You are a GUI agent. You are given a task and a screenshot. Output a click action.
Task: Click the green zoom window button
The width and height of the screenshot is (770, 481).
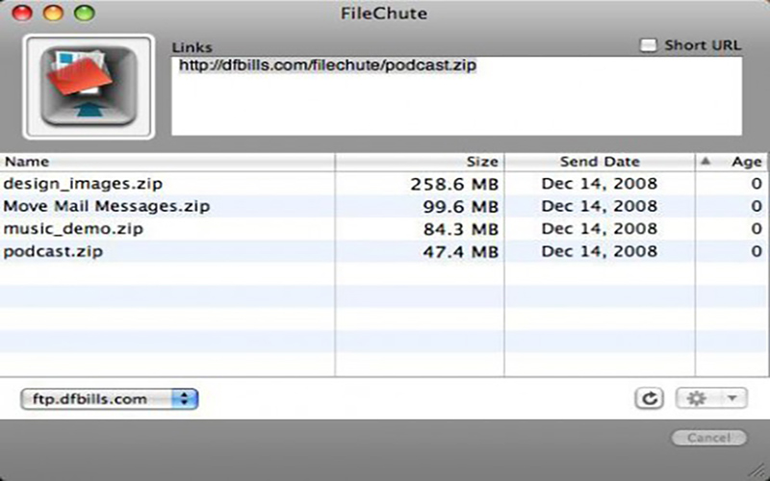[x=84, y=13]
